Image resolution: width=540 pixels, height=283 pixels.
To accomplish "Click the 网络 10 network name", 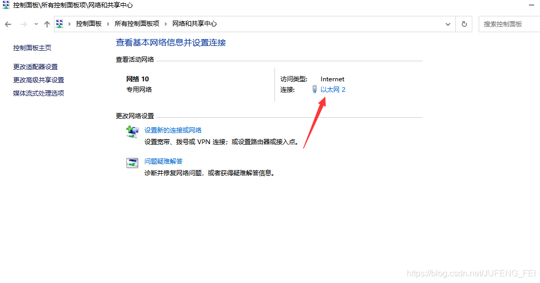I will 138,79.
